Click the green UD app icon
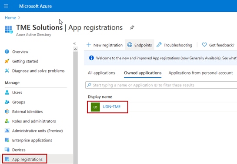237x164 pixels. point(95,107)
